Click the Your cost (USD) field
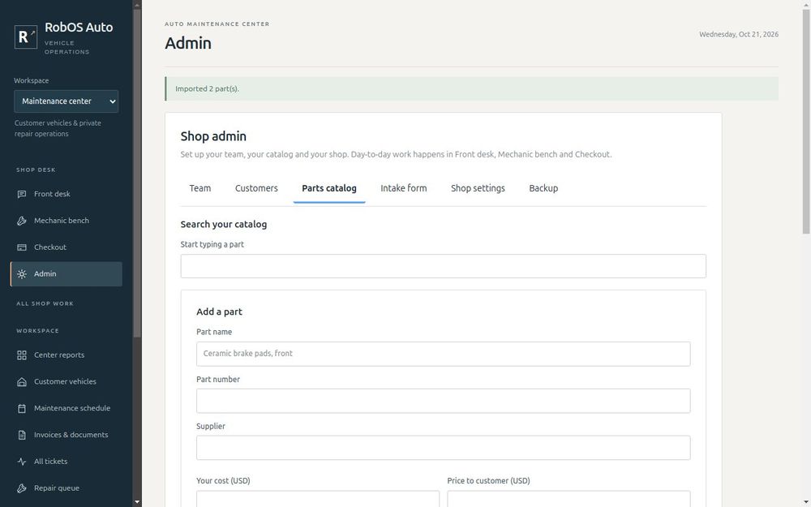This screenshot has width=811, height=507. pos(318,499)
